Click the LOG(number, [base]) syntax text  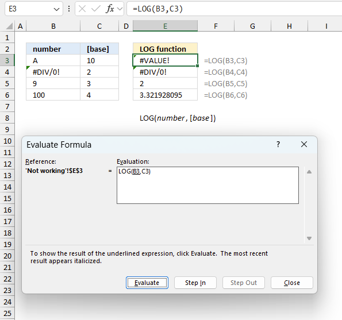[178, 118]
